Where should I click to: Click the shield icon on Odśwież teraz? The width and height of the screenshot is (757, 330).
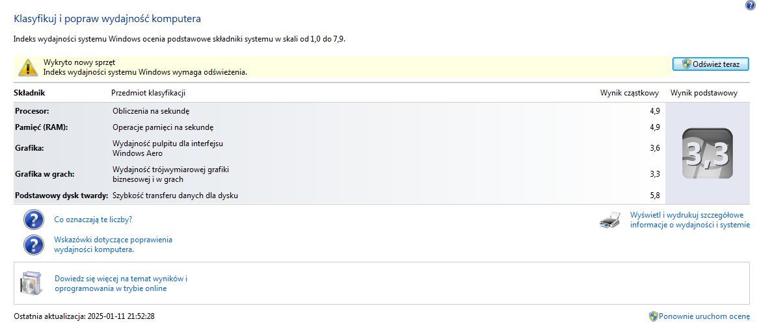point(686,64)
